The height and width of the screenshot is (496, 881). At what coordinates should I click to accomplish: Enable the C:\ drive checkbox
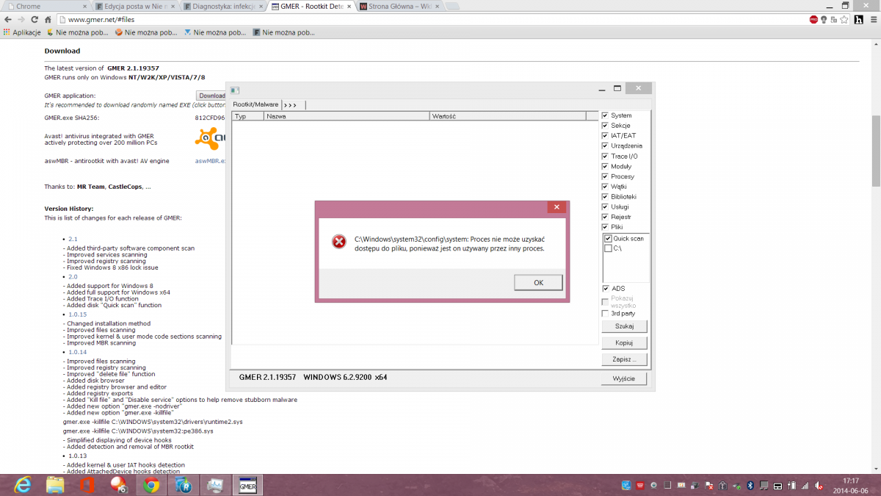point(608,248)
